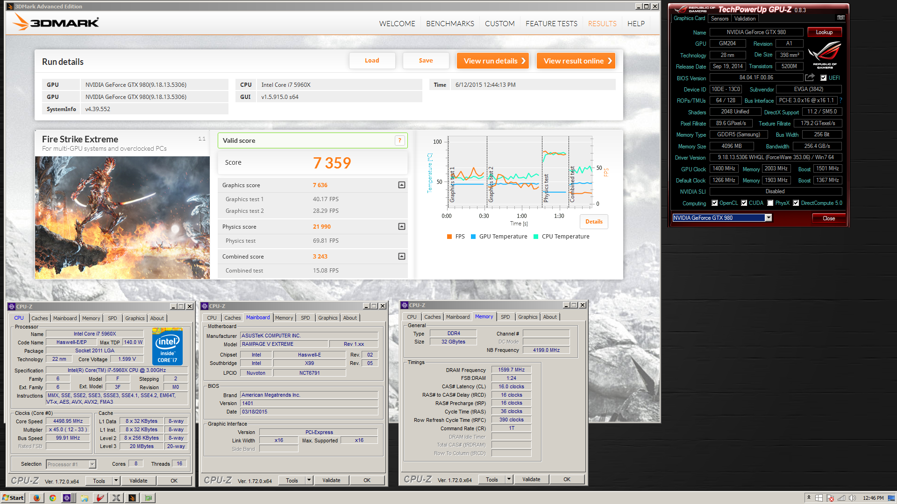Screen dimensions: 897x504
Task: Click the GPU-Z green card taskbar icon
Action: [x=149, y=498]
